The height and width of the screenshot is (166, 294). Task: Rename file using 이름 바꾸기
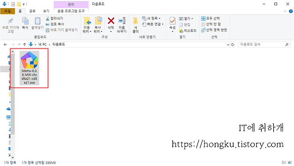coord(122,25)
